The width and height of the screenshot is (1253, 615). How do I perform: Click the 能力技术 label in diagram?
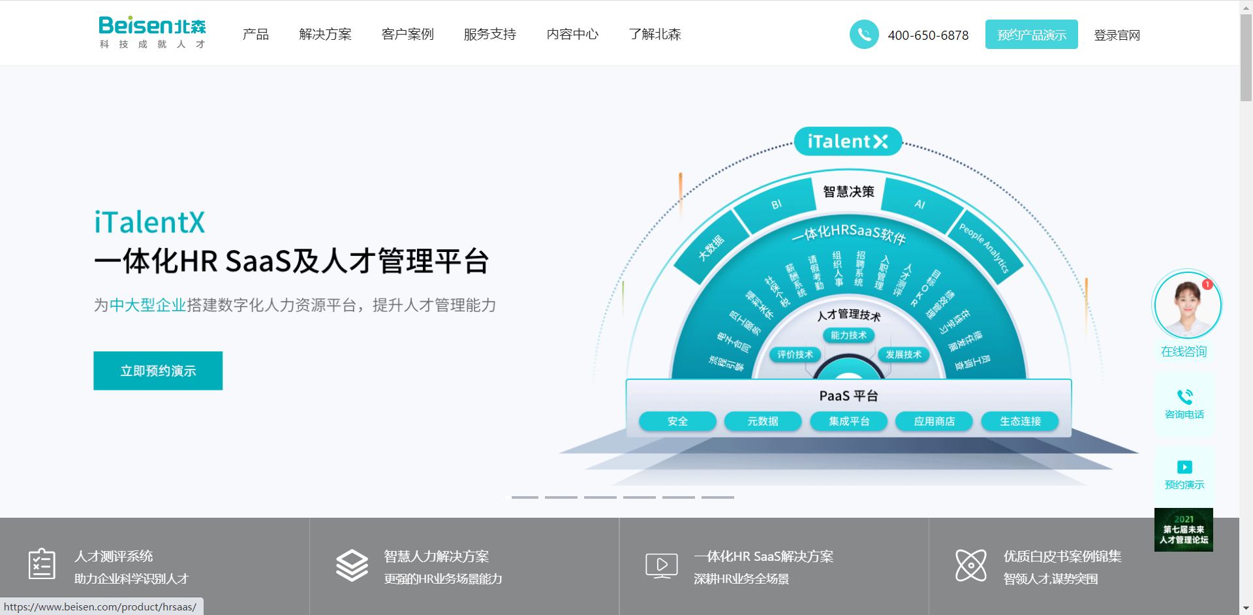848,335
